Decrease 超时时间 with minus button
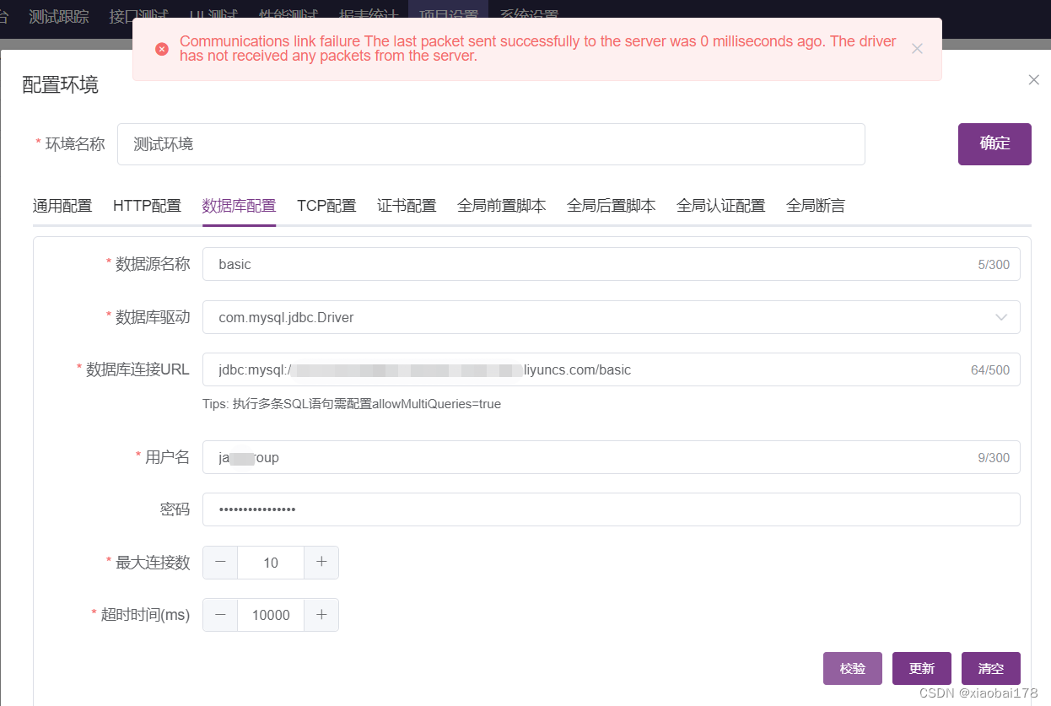The height and width of the screenshot is (706, 1051). 220,615
